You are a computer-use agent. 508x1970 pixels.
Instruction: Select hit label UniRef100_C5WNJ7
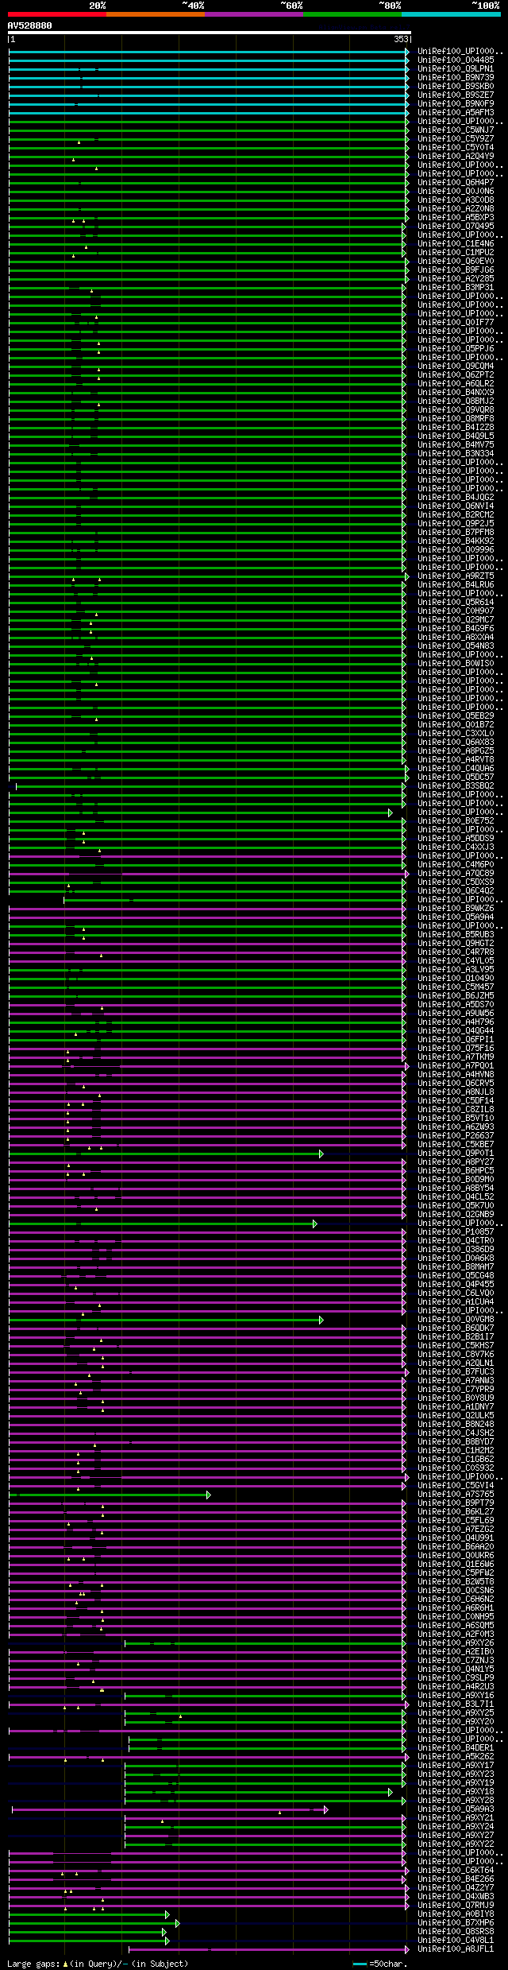(456, 130)
